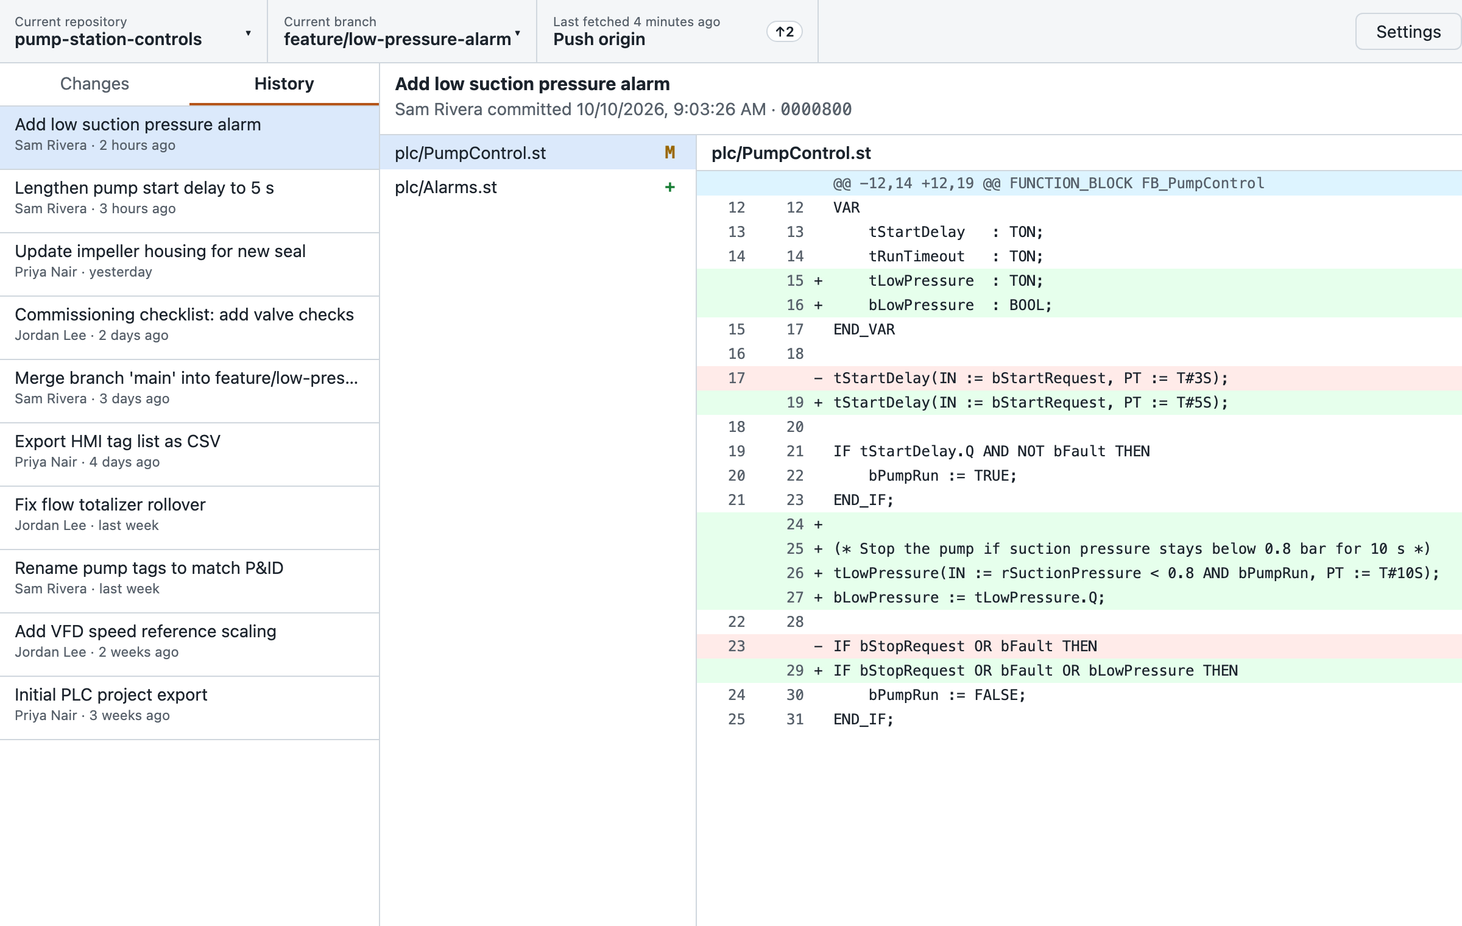
Task: Select commit Lengthen pump start delay to 5 s
Action: tap(189, 200)
